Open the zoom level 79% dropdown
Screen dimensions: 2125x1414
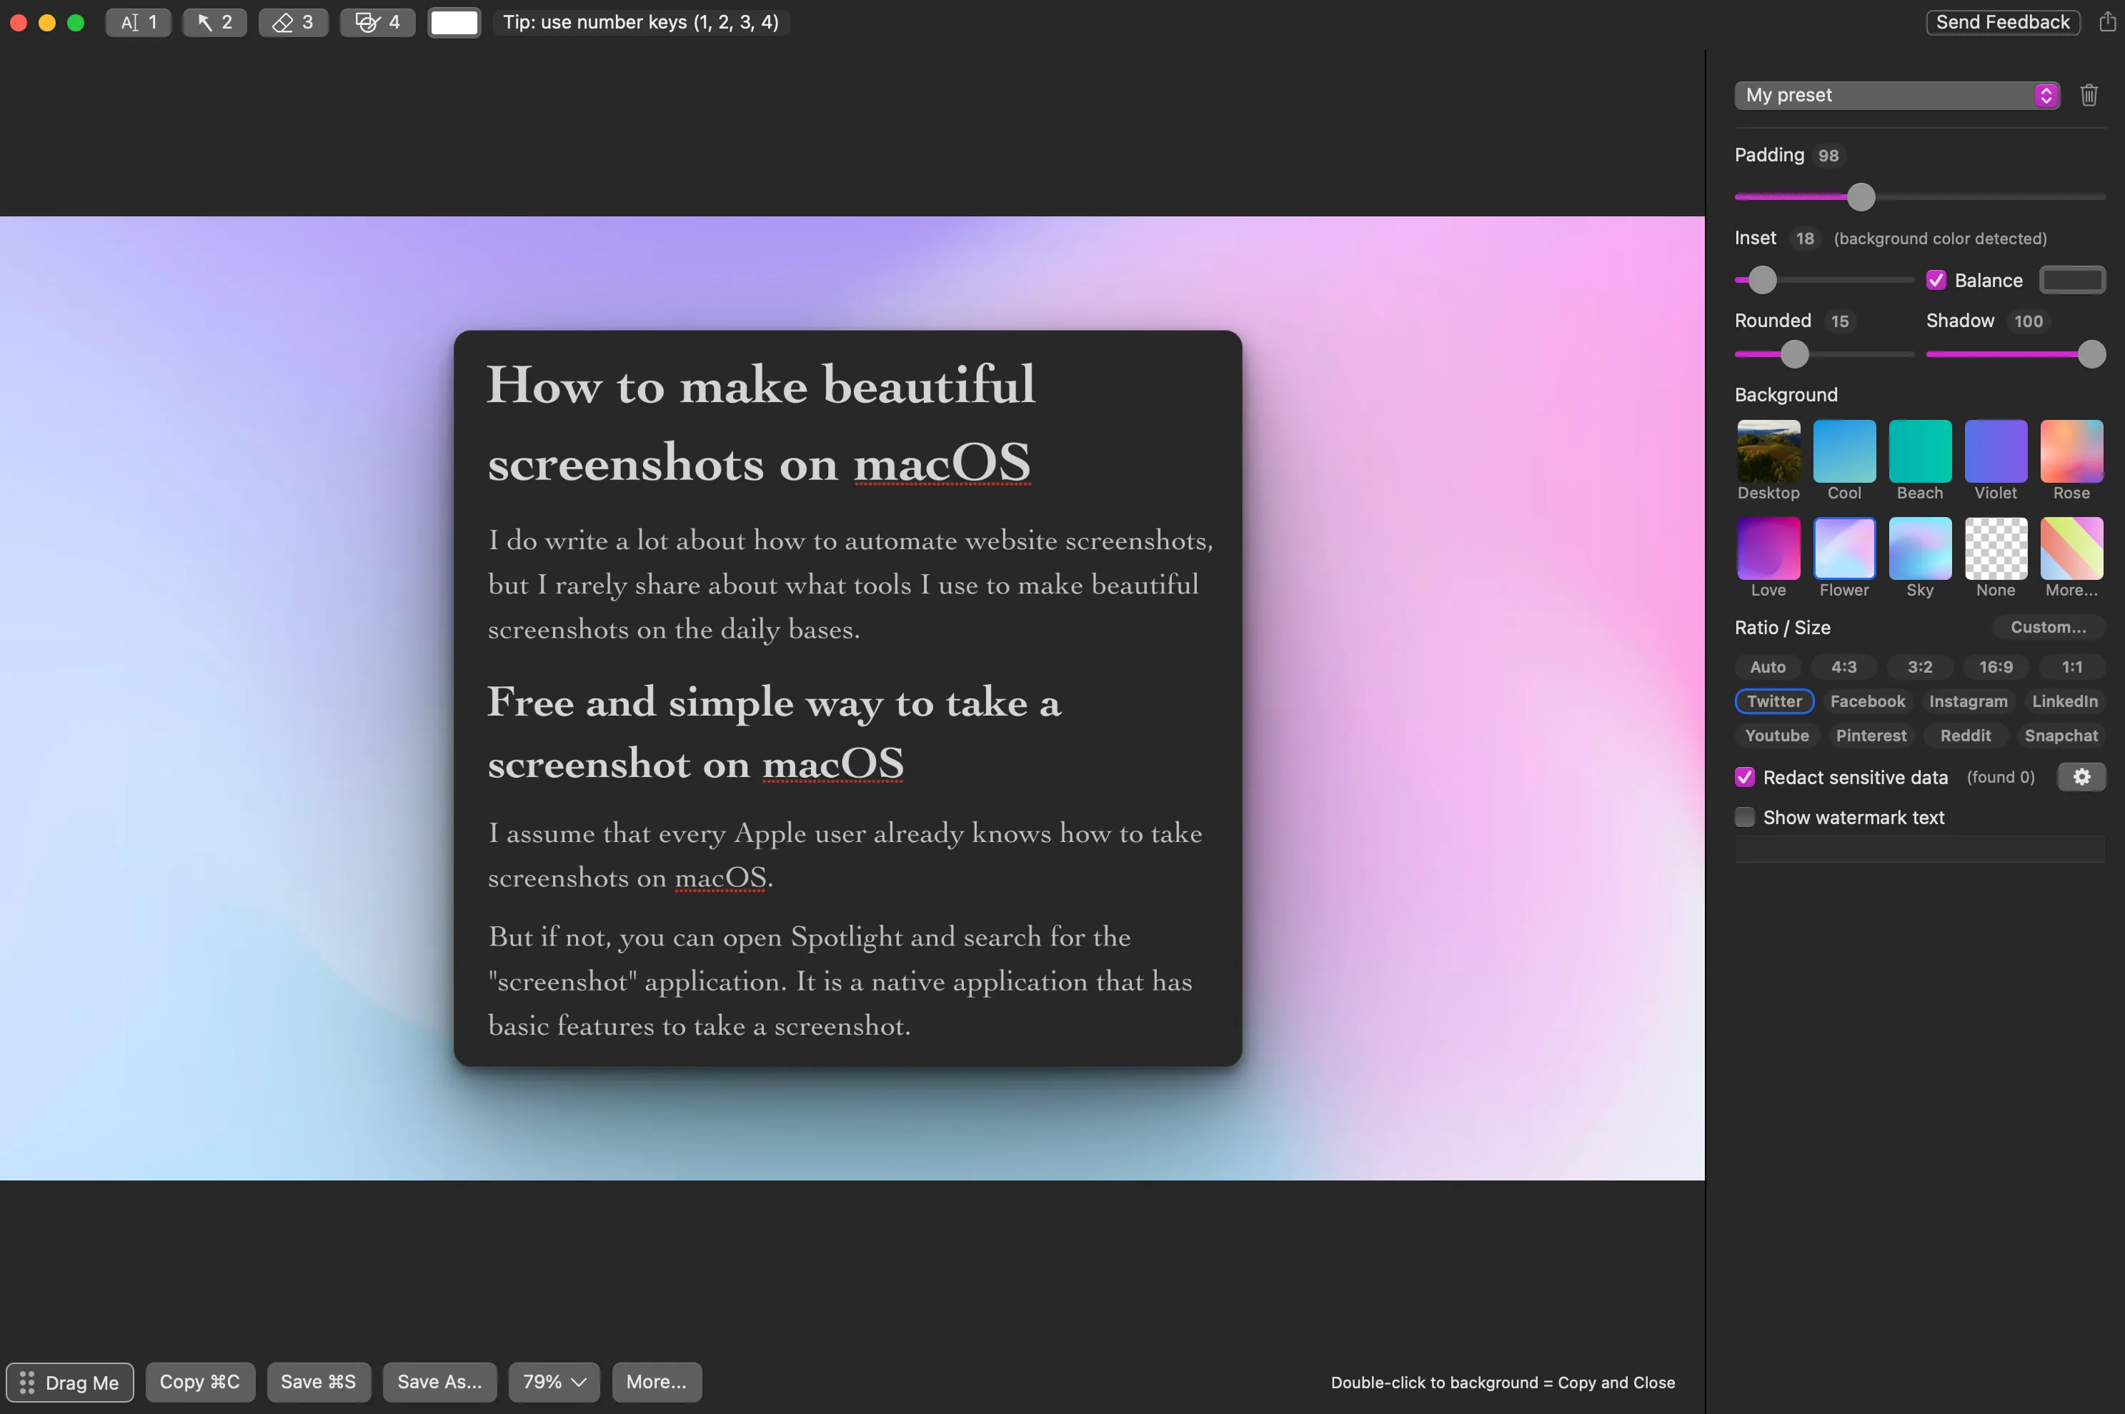click(x=552, y=1381)
